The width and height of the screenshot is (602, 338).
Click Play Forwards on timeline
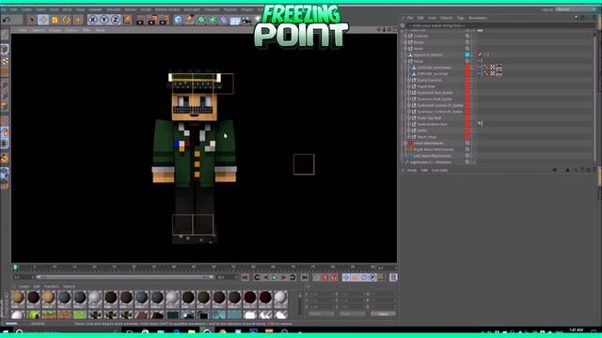275,277
